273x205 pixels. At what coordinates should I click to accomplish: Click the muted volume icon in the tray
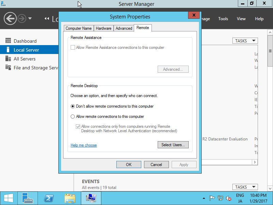[x=229, y=198]
